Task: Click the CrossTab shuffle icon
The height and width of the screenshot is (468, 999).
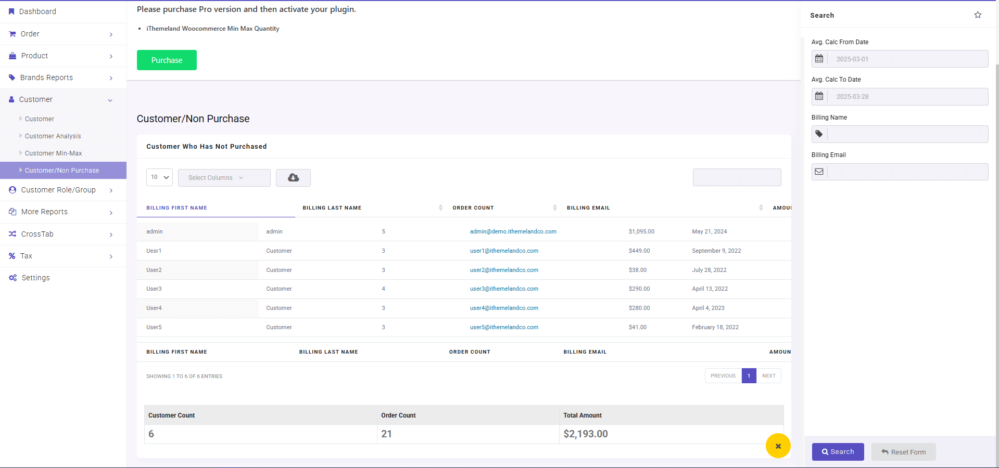Action: 12,234
